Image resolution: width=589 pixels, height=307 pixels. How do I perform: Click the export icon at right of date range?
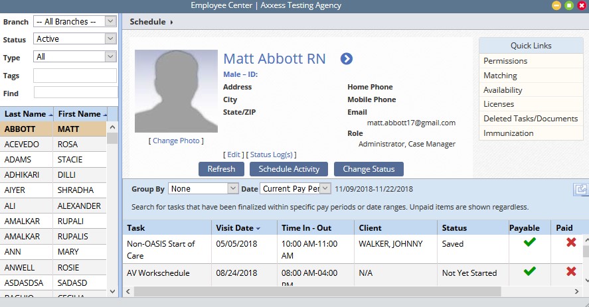[580, 190]
